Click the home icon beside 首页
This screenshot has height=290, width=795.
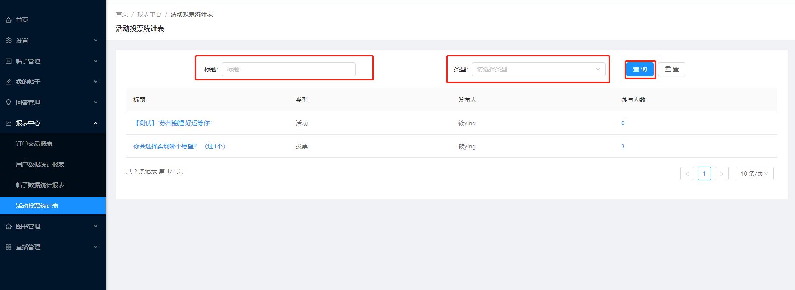(9, 20)
